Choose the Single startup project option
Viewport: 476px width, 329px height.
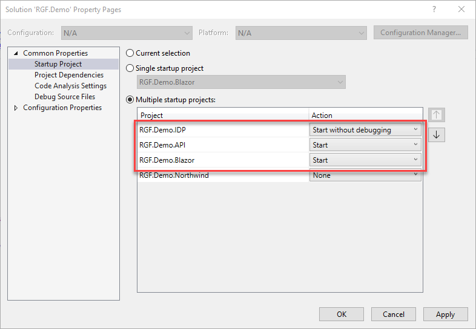click(129, 68)
